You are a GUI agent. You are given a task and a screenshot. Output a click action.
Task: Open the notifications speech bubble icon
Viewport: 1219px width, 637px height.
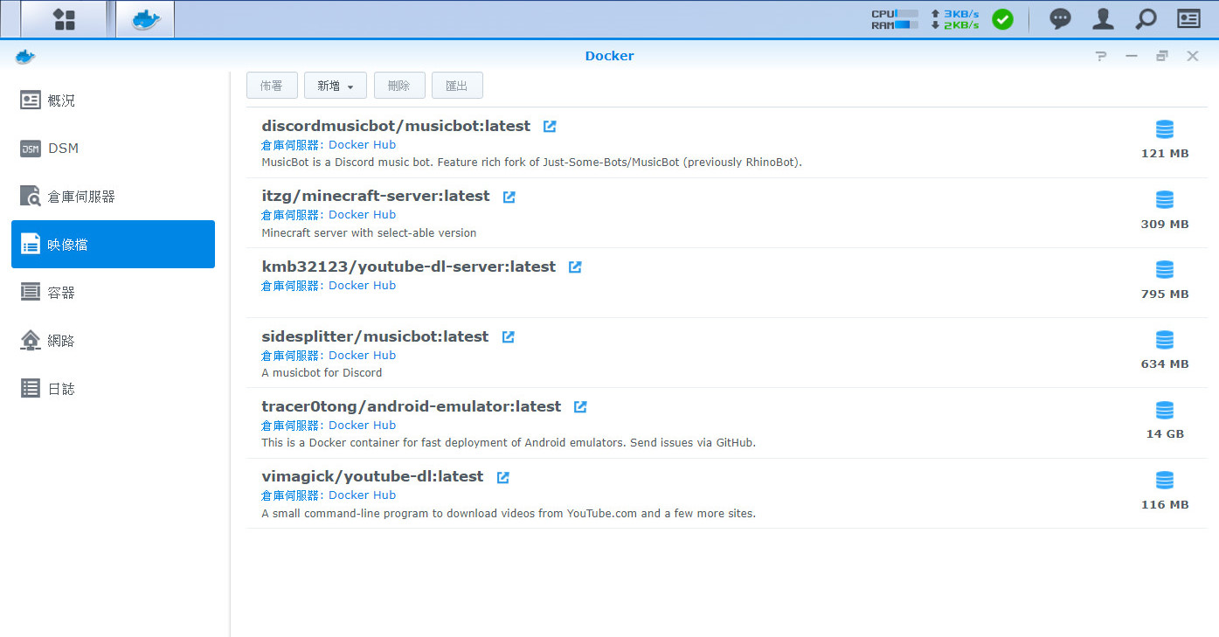1060,19
